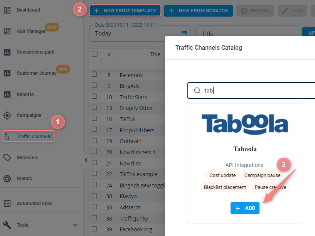Click the Report button chart icon
The width and height of the screenshot is (315, 236).
[x=244, y=11]
